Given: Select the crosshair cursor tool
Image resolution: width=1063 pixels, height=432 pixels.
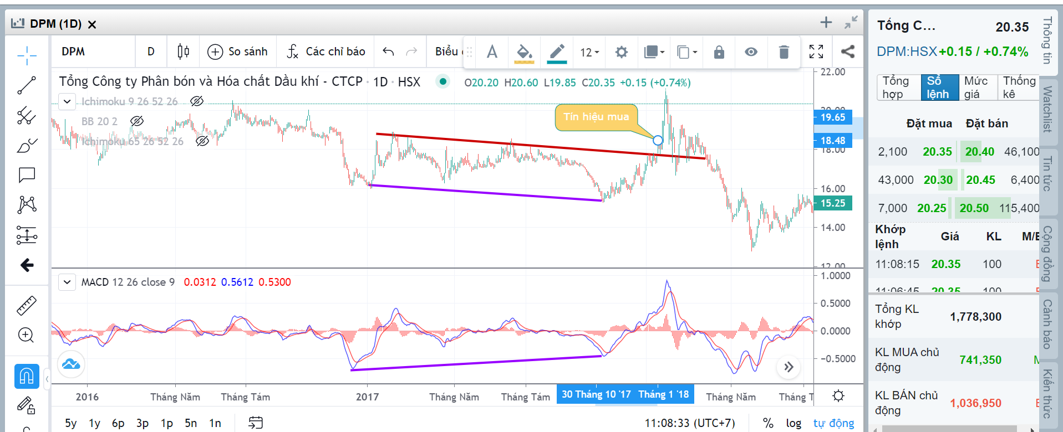Looking at the screenshot, I should pyautogui.click(x=27, y=55).
